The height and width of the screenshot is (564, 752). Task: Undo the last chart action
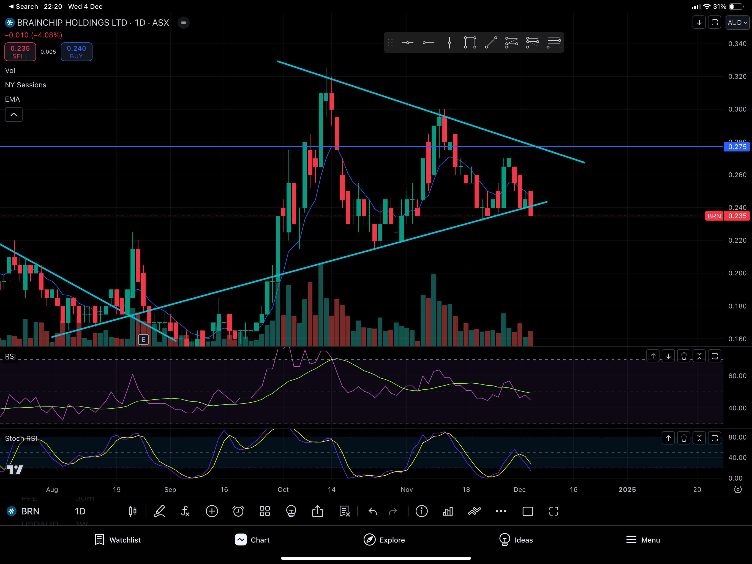373,511
